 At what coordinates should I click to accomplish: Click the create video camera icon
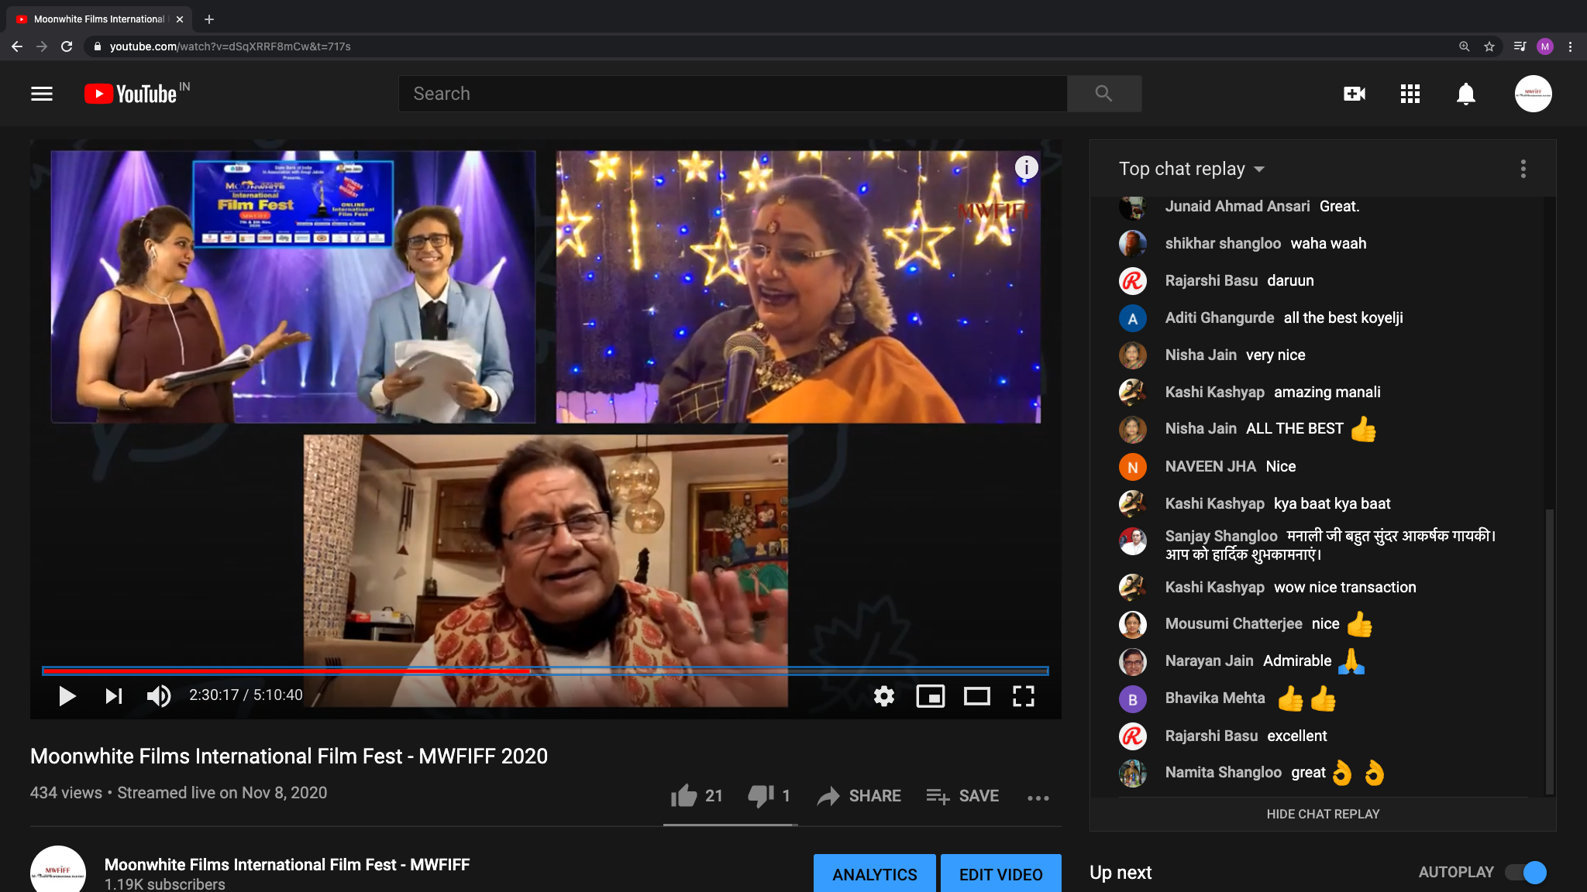[1354, 94]
